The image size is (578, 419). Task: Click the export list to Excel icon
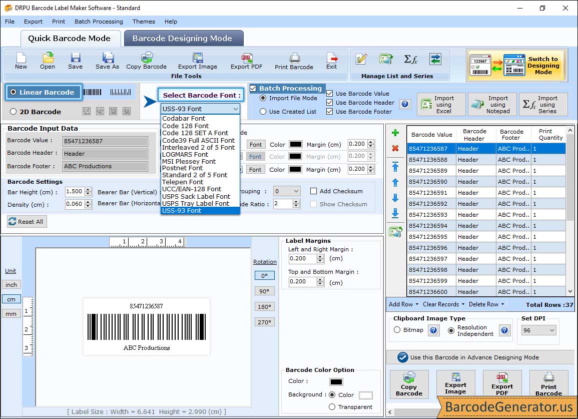[395, 232]
